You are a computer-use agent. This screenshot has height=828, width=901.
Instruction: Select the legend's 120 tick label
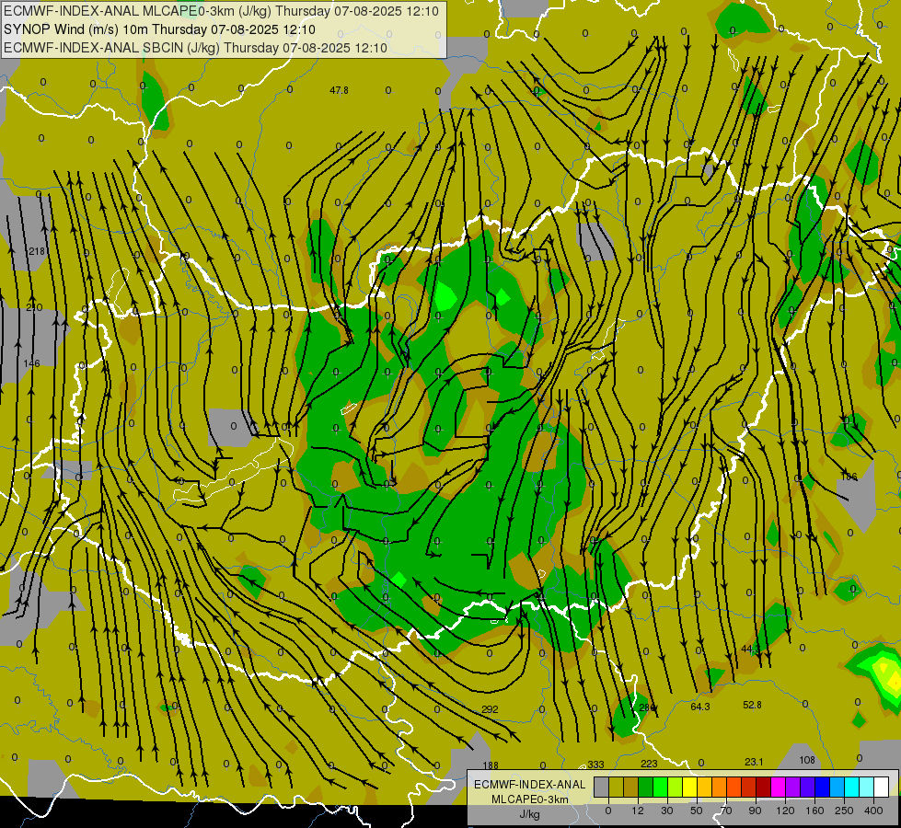[786, 811]
